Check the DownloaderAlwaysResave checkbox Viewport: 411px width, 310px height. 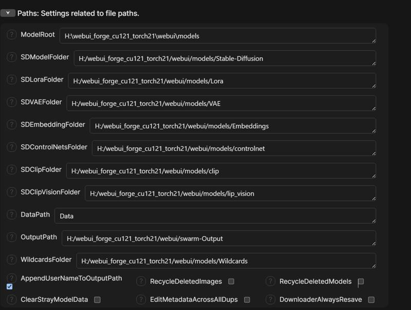371,300
